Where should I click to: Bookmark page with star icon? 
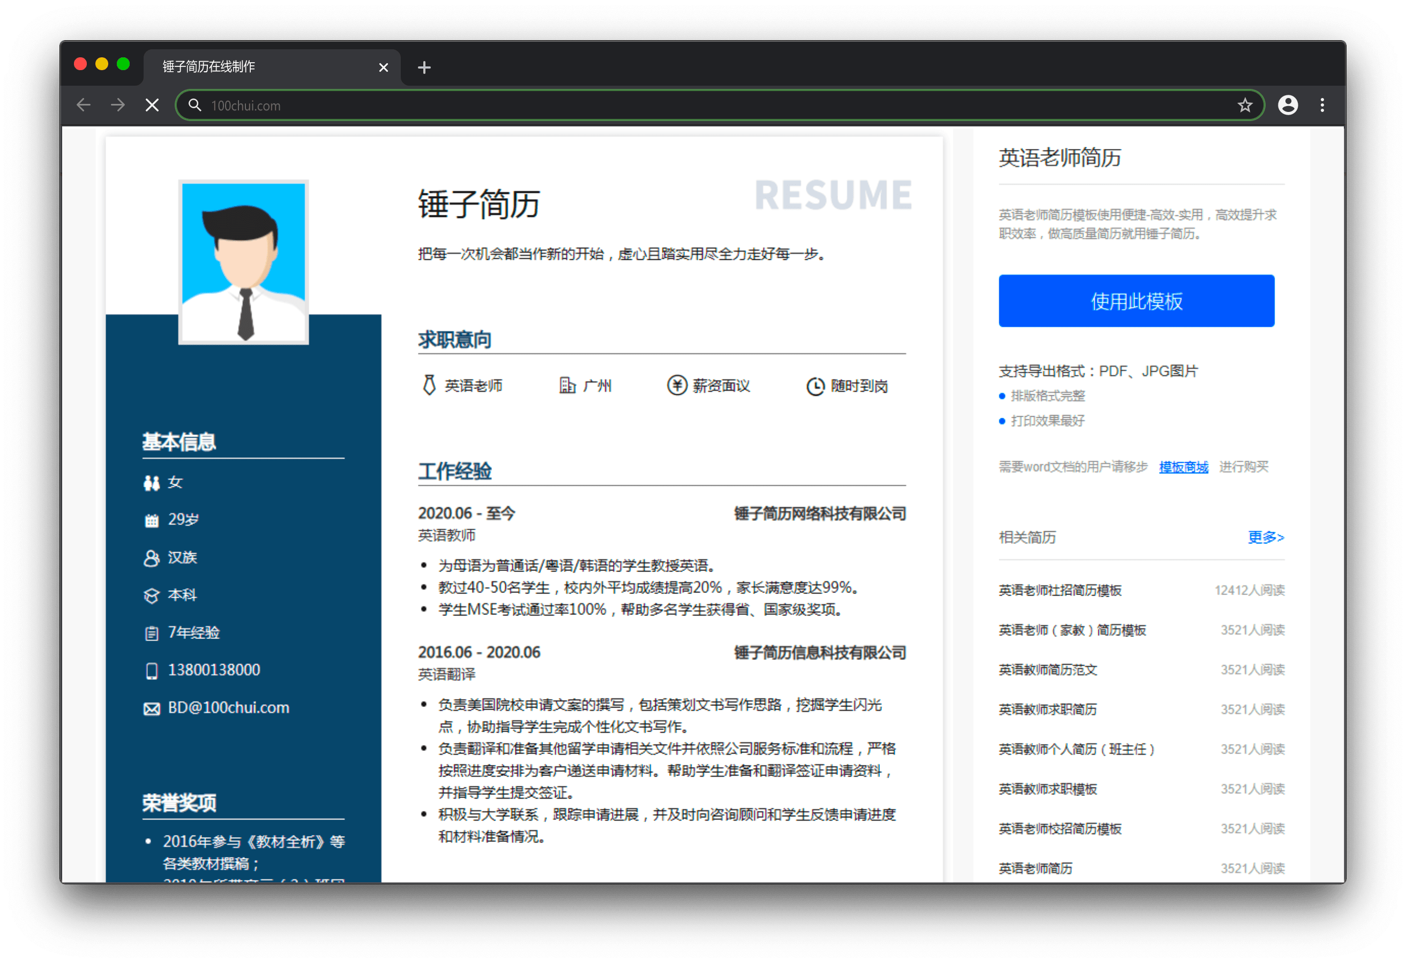(1245, 106)
